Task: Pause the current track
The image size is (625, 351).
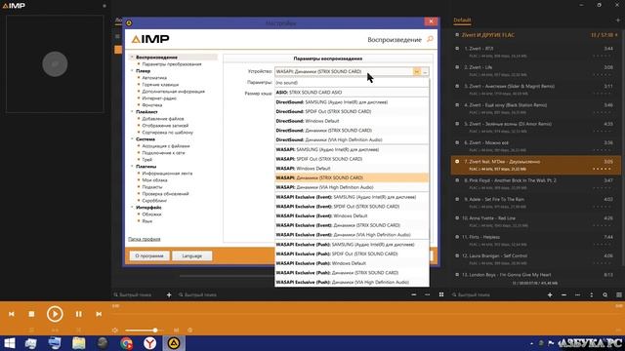Action: tap(78, 314)
